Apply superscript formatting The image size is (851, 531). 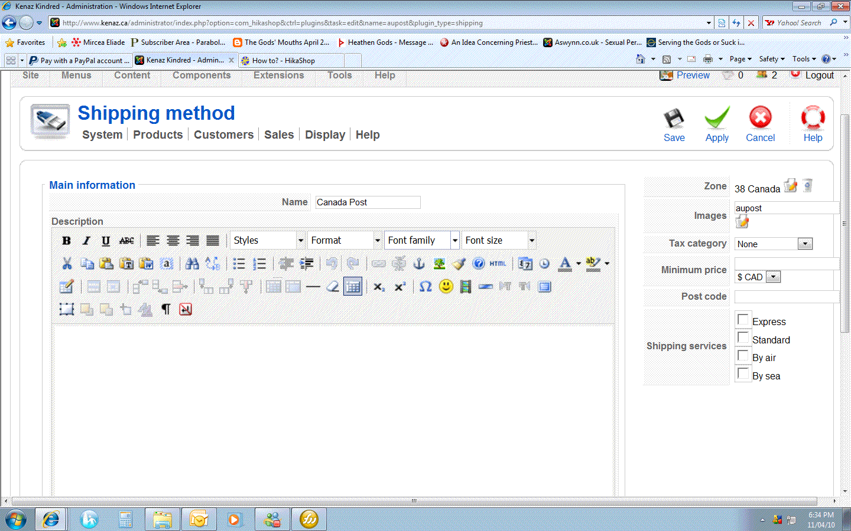click(399, 287)
